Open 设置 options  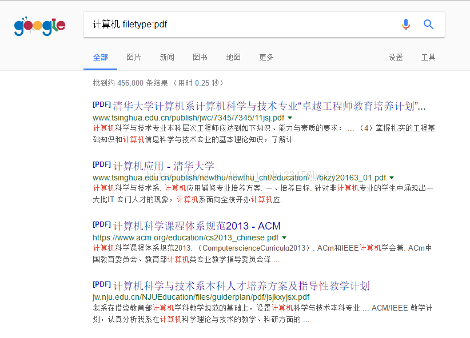point(396,57)
